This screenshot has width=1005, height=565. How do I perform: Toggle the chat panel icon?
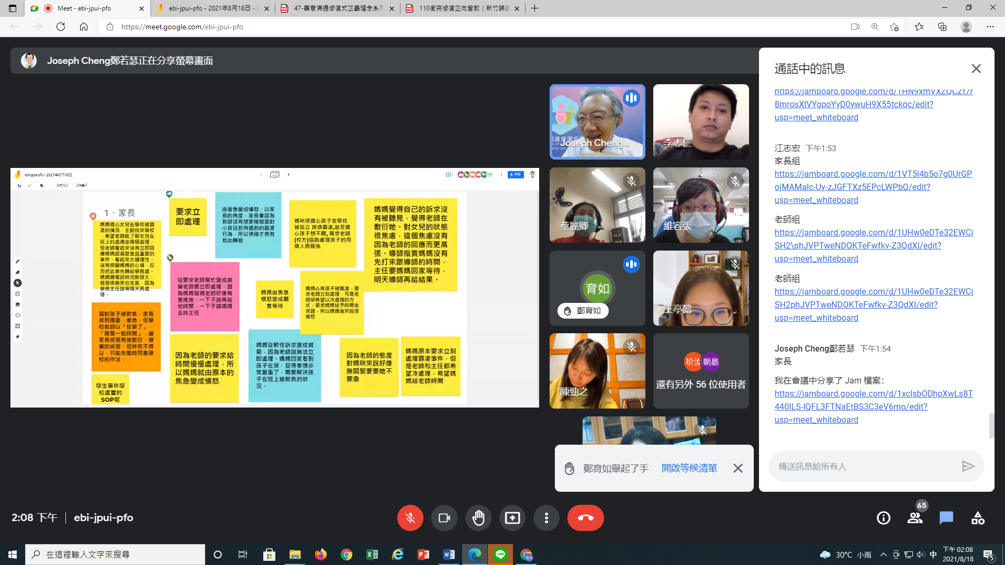(946, 518)
